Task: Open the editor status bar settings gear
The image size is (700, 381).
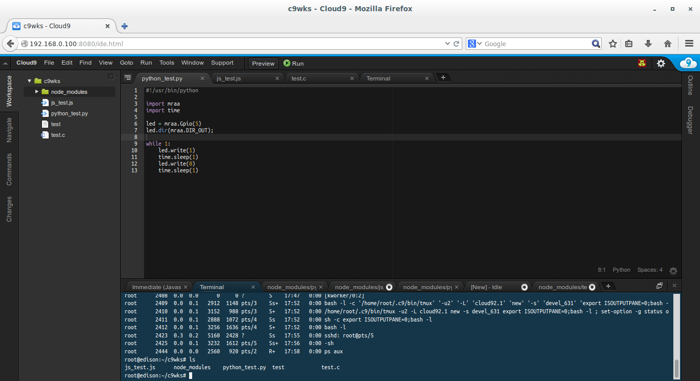Action: click(673, 270)
